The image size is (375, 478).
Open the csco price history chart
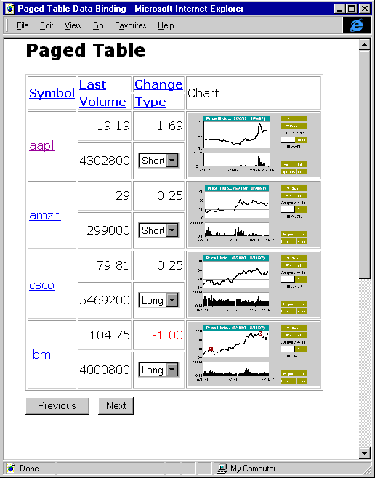[x=254, y=285]
